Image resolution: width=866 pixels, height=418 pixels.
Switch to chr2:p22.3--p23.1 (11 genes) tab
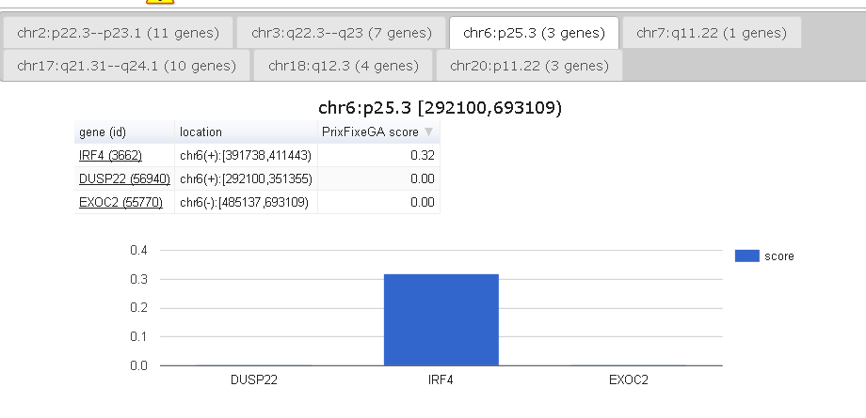[x=118, y=33]
